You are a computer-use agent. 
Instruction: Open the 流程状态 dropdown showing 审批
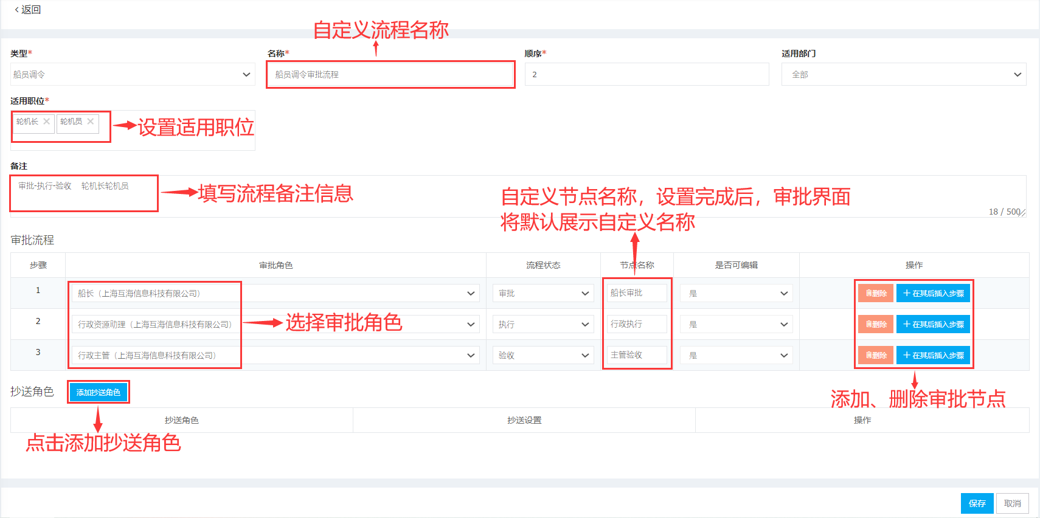click(543, 293)
